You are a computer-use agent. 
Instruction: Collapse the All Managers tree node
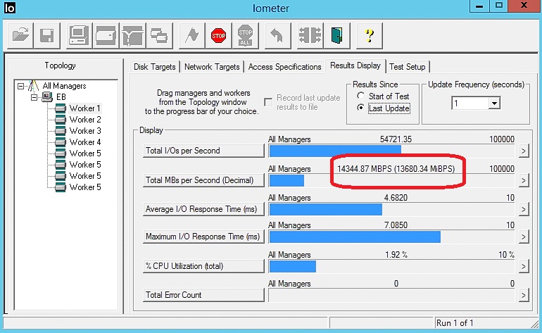(20, 86)
